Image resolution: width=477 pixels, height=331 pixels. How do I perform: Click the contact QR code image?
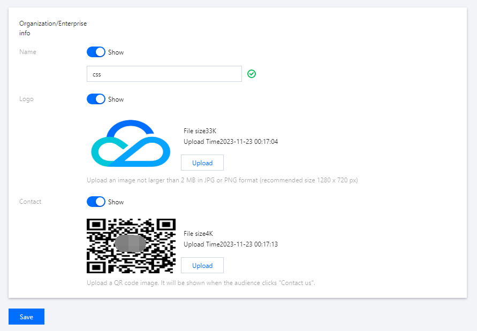[131, 246]
